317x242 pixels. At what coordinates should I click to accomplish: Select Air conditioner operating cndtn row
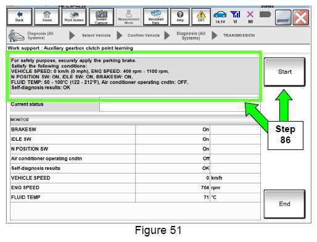[x=135, y=159]
